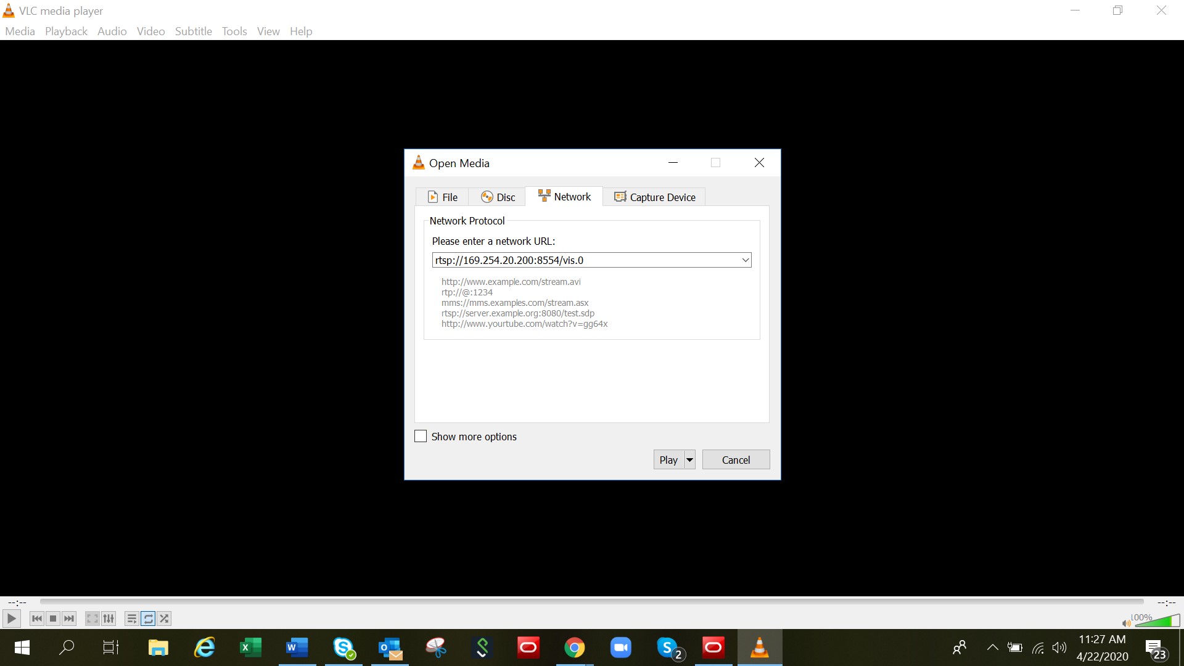The width and height of the screenshot is (1184, 666).
Task: Click the Cancel button
Action: [736, 460]
